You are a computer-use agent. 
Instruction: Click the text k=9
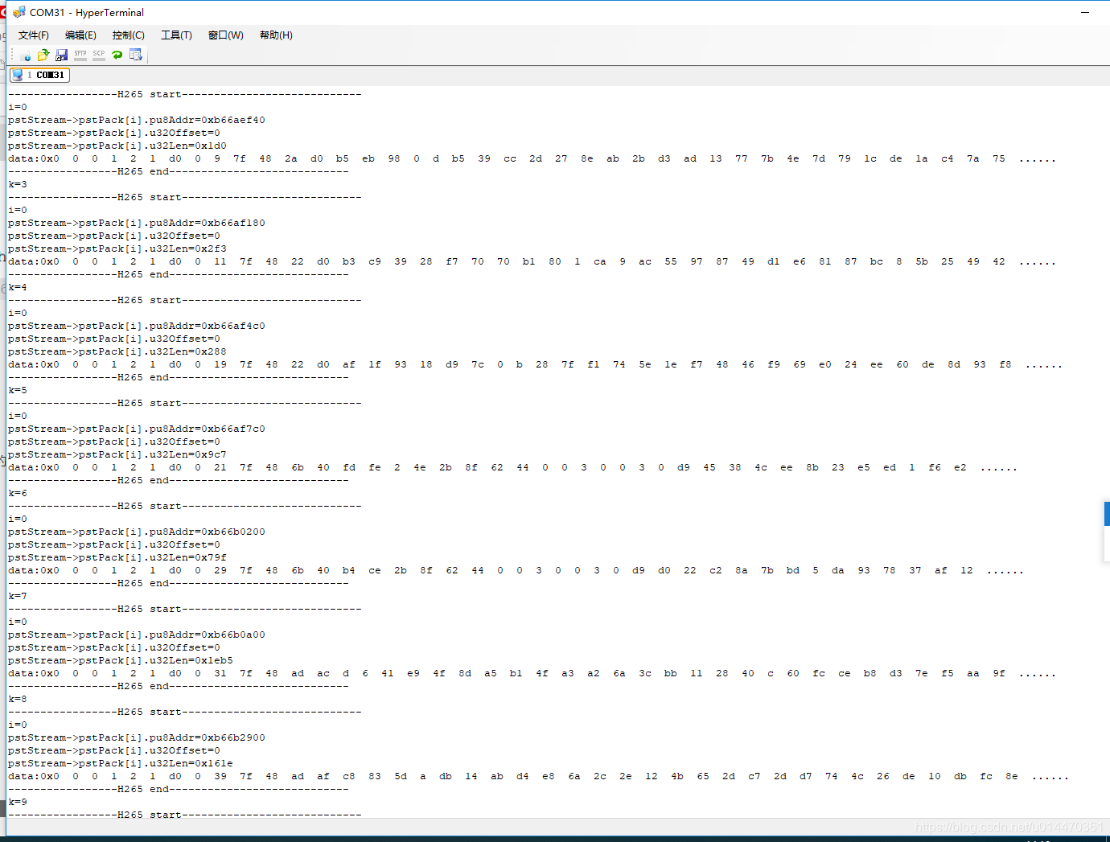pyautogui.click(x=18, y=802)
